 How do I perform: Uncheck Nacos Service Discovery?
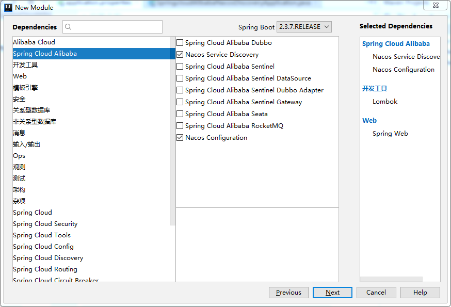click(x=180, y=54)
